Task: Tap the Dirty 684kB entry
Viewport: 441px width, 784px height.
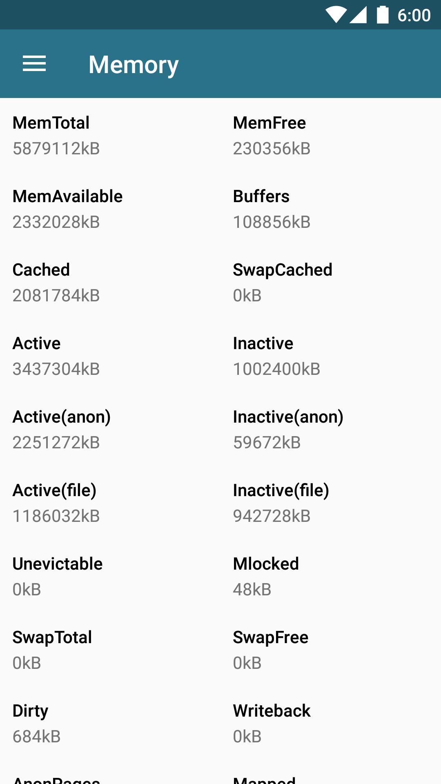Action: click(37, 724)
